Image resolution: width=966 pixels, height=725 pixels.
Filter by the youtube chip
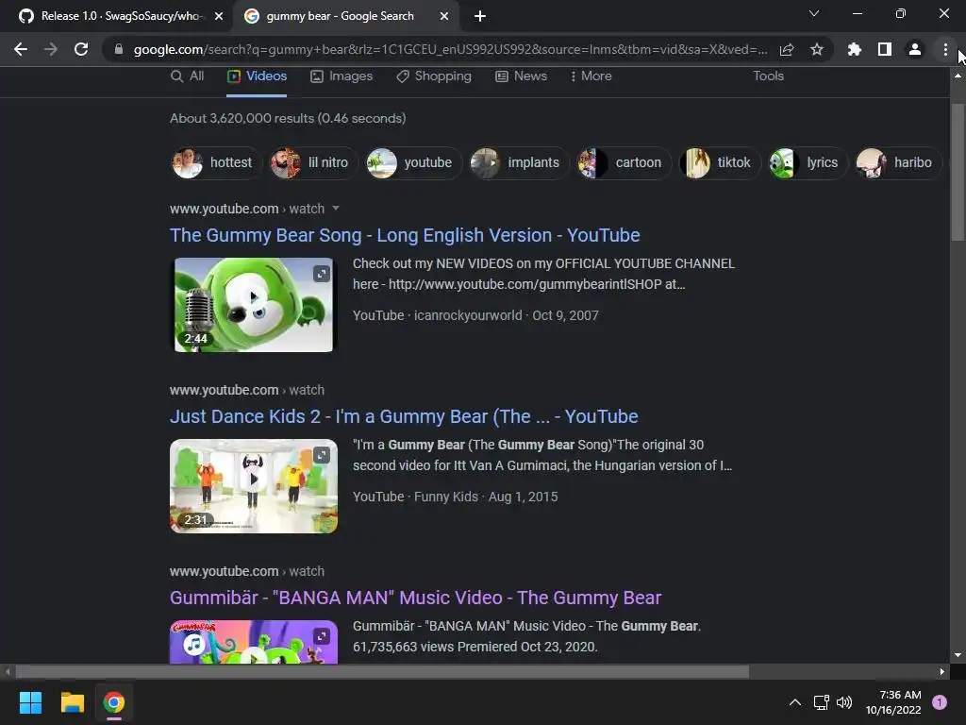[x=413, y=162]
